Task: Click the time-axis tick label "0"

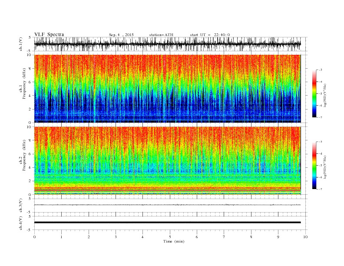Action: click(x=34, y=237)
